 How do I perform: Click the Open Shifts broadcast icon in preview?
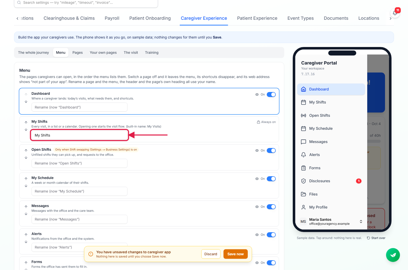303,115
